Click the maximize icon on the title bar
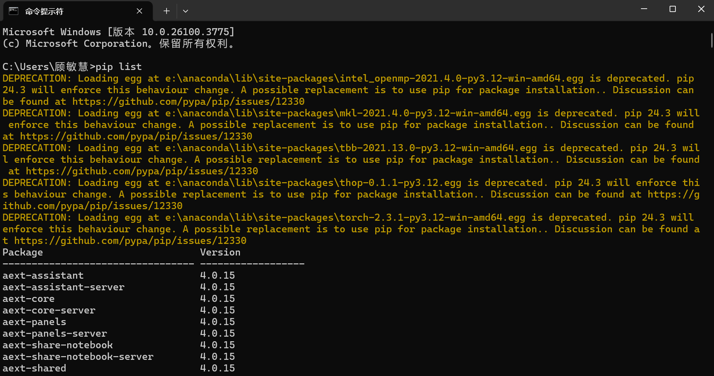Image resolution: width=714 pixels, height=376 pixels. 672,9
